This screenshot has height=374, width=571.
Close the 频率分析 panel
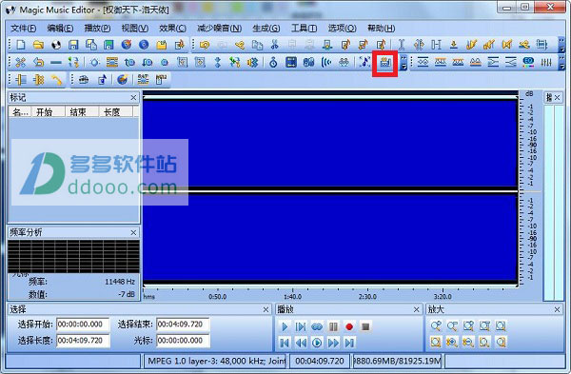pyautogui.click(x=133, y=232)
